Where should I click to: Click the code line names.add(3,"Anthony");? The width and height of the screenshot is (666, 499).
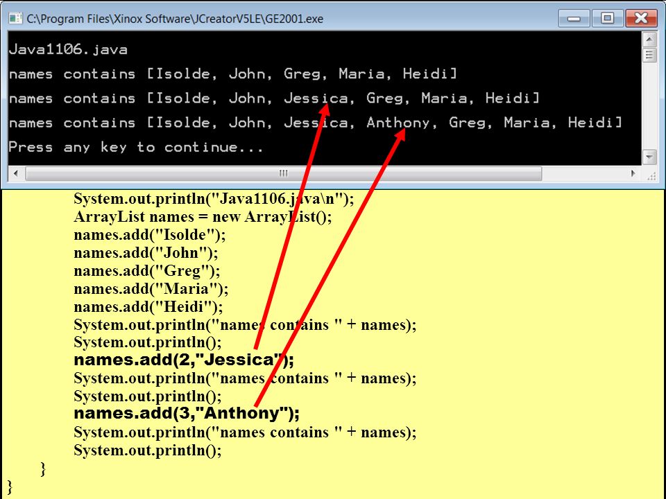(x=187, y=413)
